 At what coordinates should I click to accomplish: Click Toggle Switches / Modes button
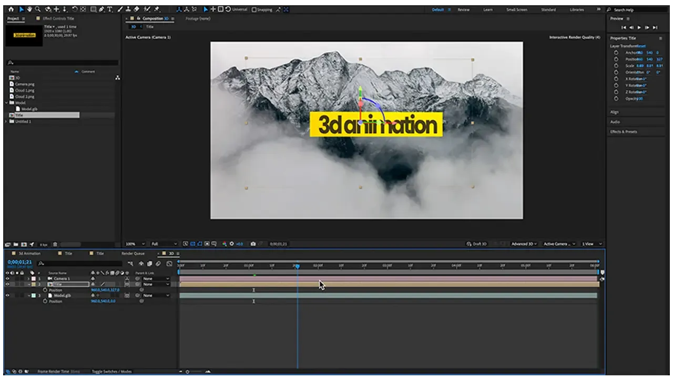click(x=112, y=372)
